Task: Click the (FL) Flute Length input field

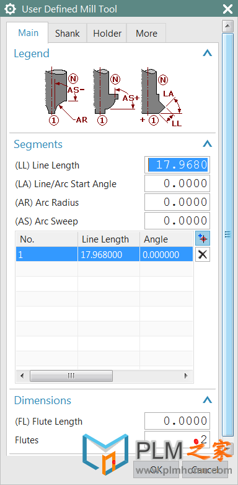Action: [177, 421]
